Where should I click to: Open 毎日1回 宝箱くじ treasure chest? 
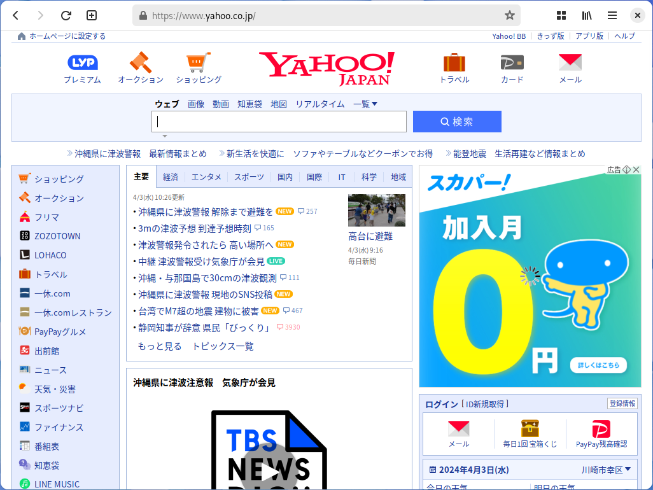point(530,434)
